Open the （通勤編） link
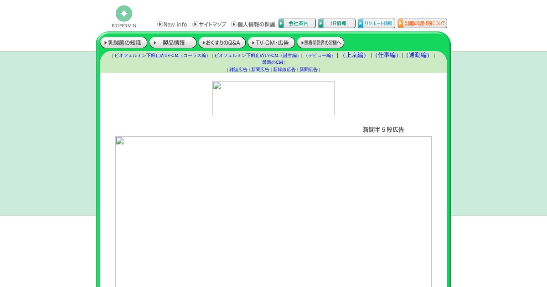This screenshot has width=547, height=287. (418, 55)
